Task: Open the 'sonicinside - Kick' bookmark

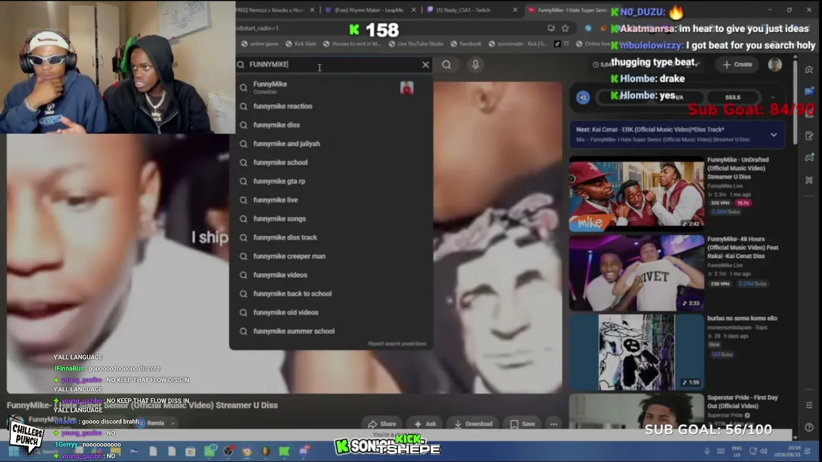Action: coord(518,44)
